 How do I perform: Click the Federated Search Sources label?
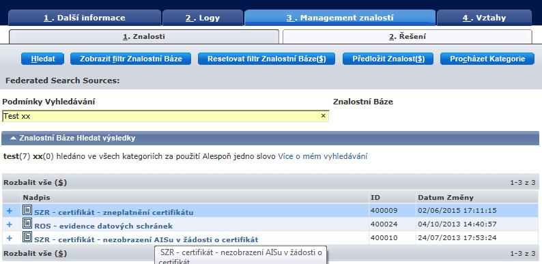pyautogui.click(x=62, y=80)
